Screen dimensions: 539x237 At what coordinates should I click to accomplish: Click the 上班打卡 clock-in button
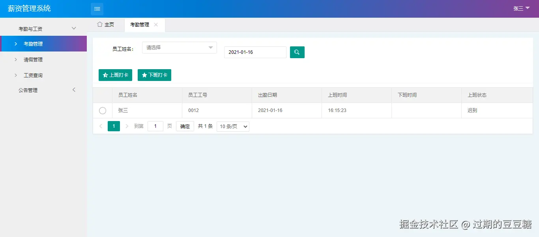pos(115,75)
